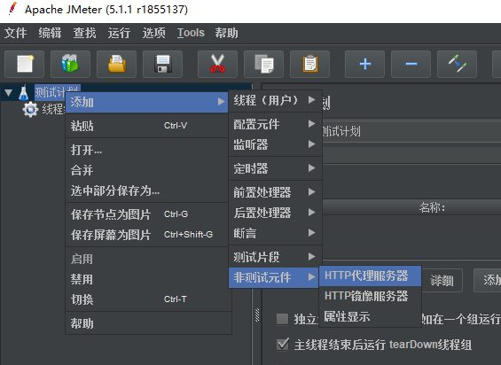501x365 pixels.
Task: Open the 选项 menu
Action: pos(153,33)
